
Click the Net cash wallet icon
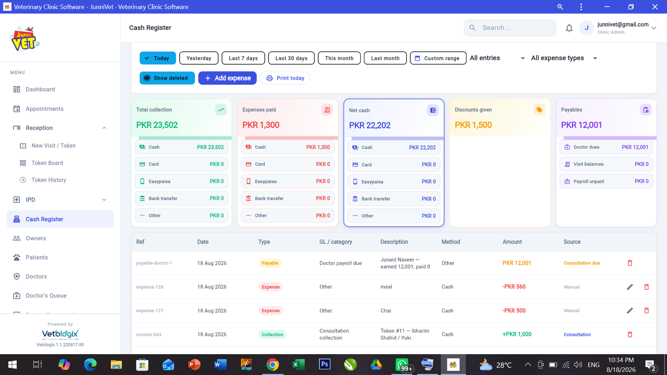[x=433, y=110]
